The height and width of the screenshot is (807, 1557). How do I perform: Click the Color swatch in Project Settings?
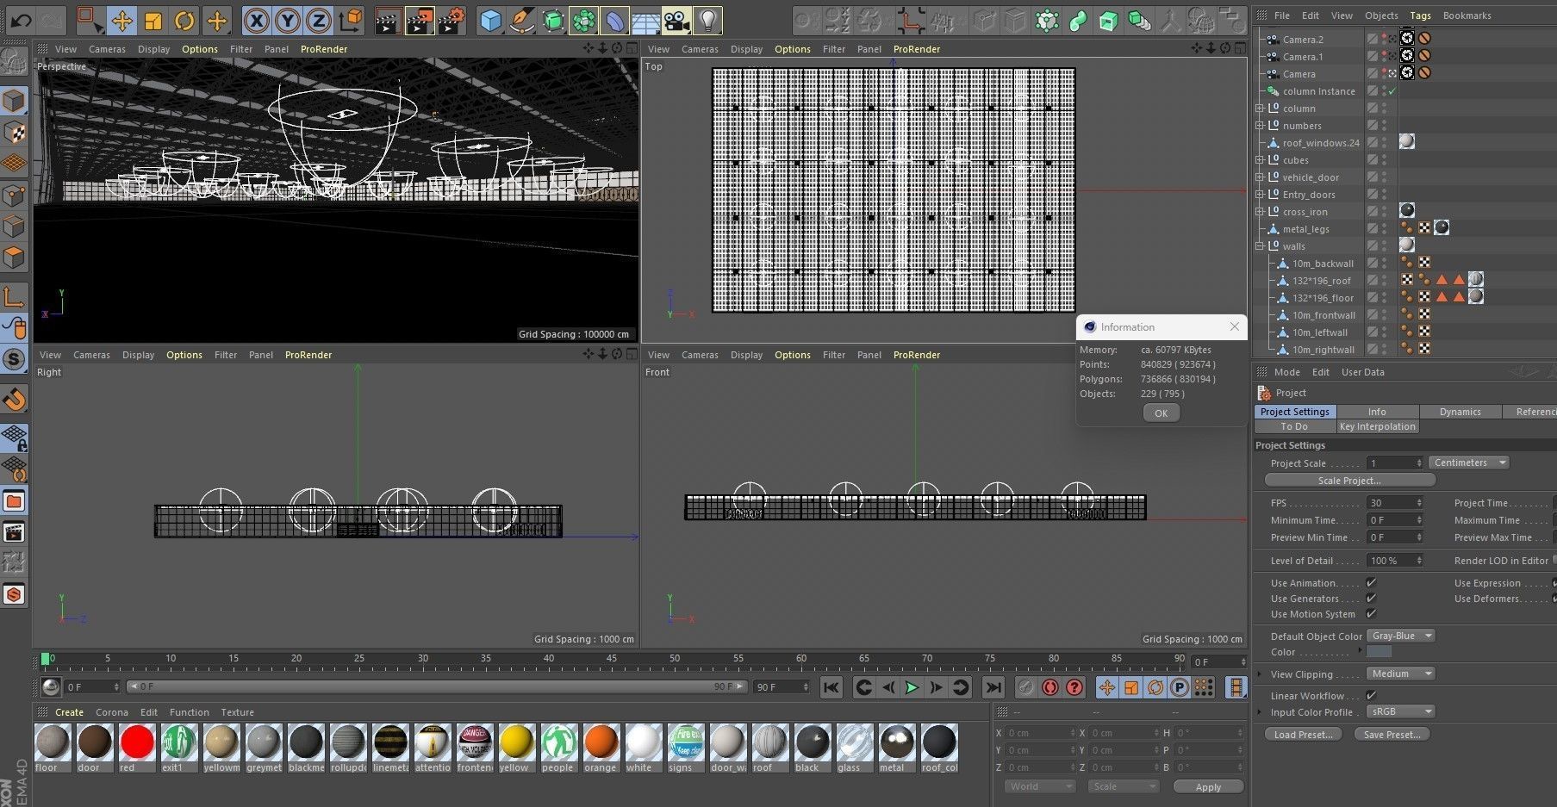[1380, 652]
